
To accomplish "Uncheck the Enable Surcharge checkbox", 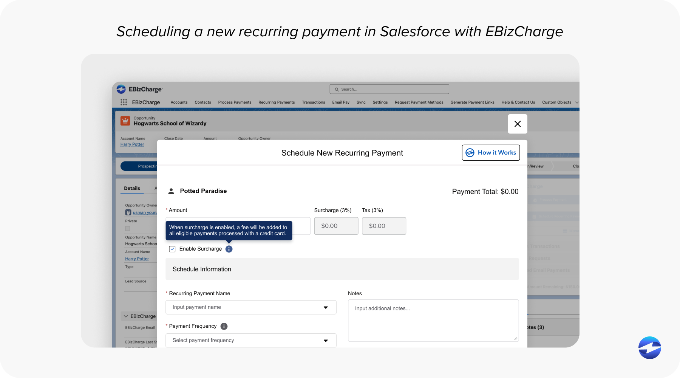I will (x=172, y=249).
